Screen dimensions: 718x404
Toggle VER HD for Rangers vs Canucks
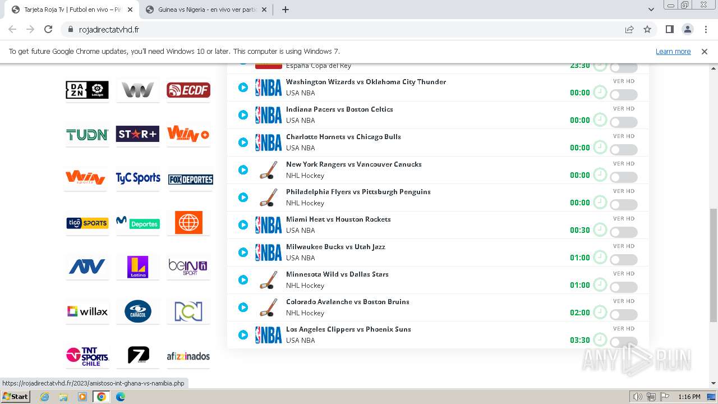coord(624,177)
